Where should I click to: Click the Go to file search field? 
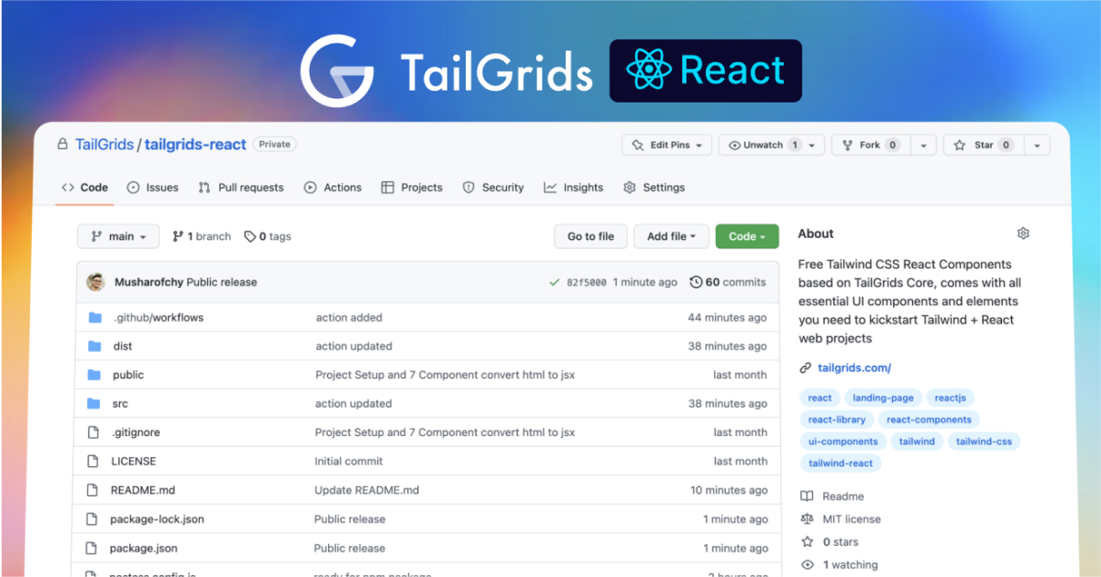[589, 235]
